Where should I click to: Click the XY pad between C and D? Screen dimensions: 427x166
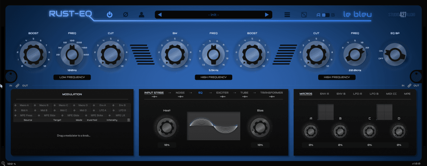click(x=384, y=112)
